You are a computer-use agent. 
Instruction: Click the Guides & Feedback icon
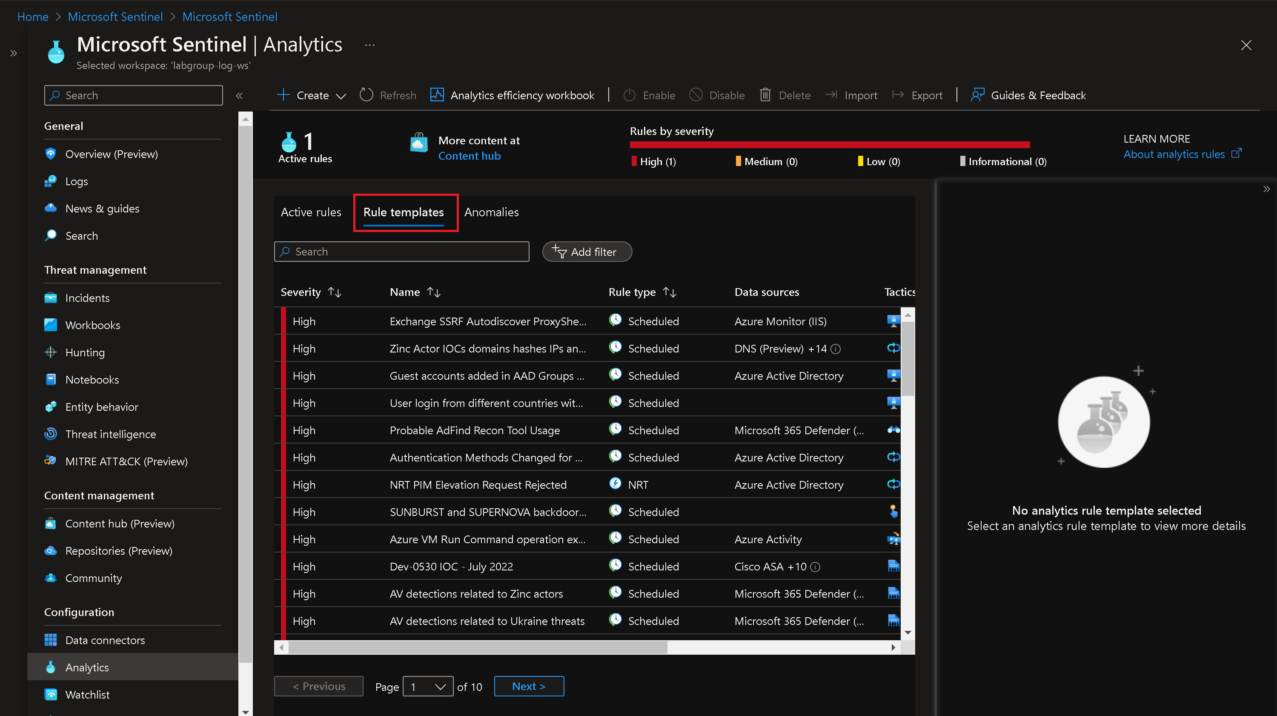(x=977, y=95)
